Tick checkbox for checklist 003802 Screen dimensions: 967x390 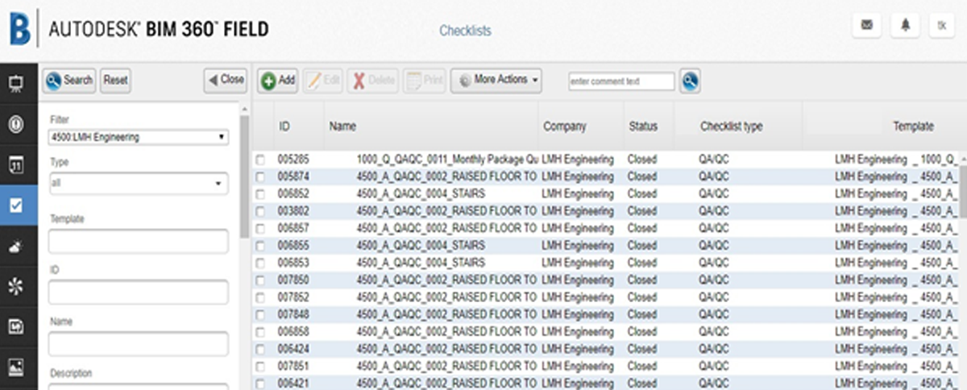tap(259, 211)
